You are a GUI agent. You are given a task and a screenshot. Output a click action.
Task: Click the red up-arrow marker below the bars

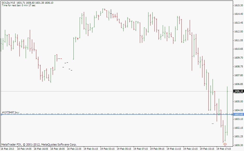(x=225, y=145)
